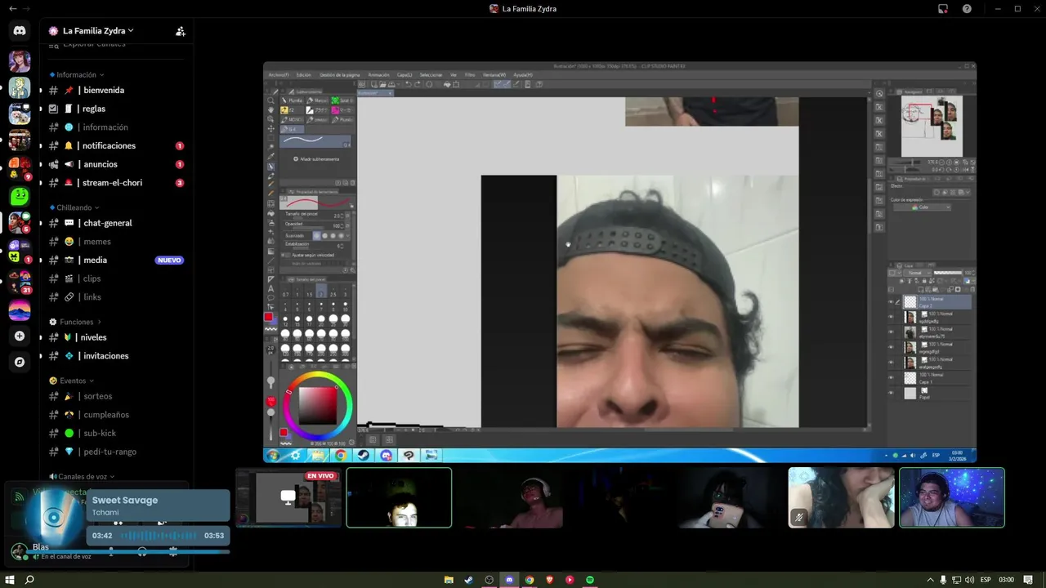This screenshot has width=1046, height=588.
Task: Toggle the muted mic on woman's video tile
Action: [x=799, y=517]
